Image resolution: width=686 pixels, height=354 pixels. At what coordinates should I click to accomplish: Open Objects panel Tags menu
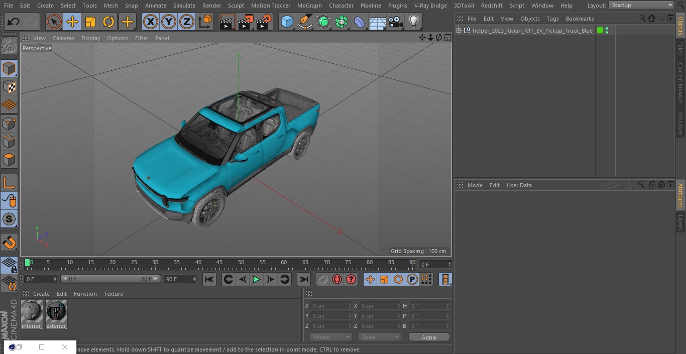(552, 19)
